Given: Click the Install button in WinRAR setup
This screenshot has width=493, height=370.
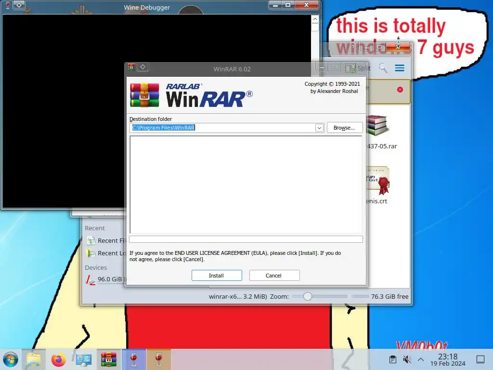Looking at the screenshot, I should point(217,275).
